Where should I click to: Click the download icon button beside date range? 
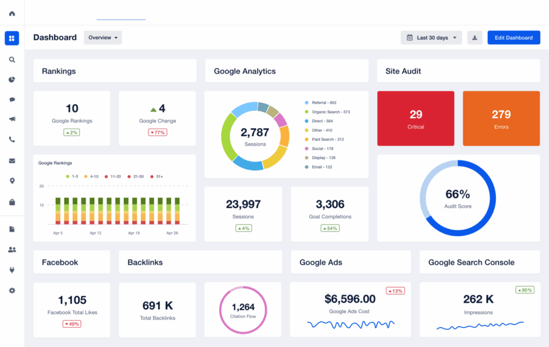(474, 37)
